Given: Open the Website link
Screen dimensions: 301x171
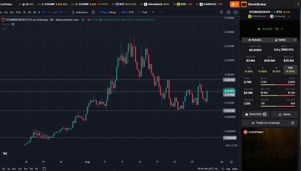Looking at the screenshot, I should click(255, 40).
